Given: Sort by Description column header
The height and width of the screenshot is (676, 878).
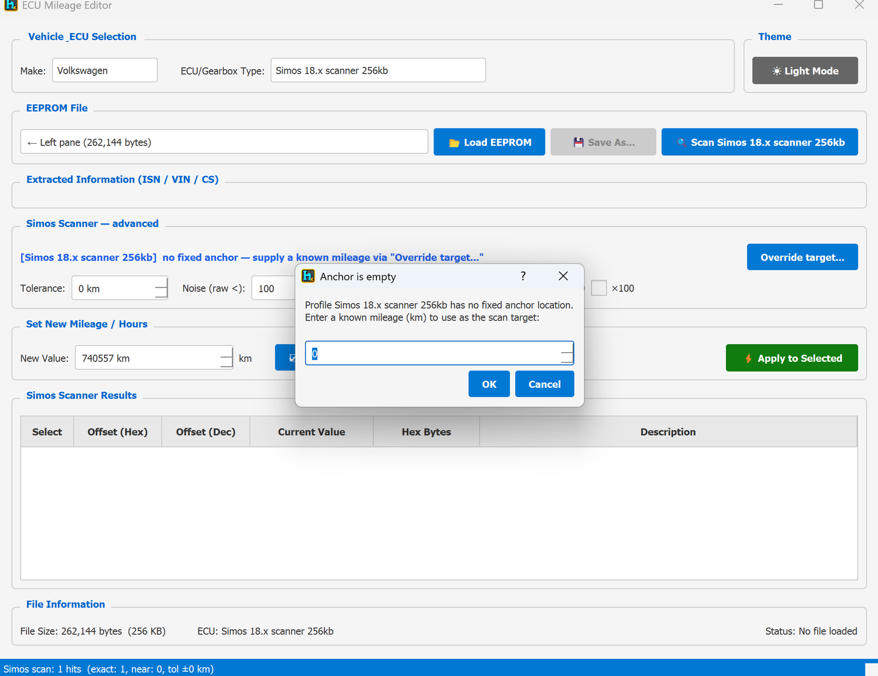Looking at the screenshot, I should pos(668,432).
